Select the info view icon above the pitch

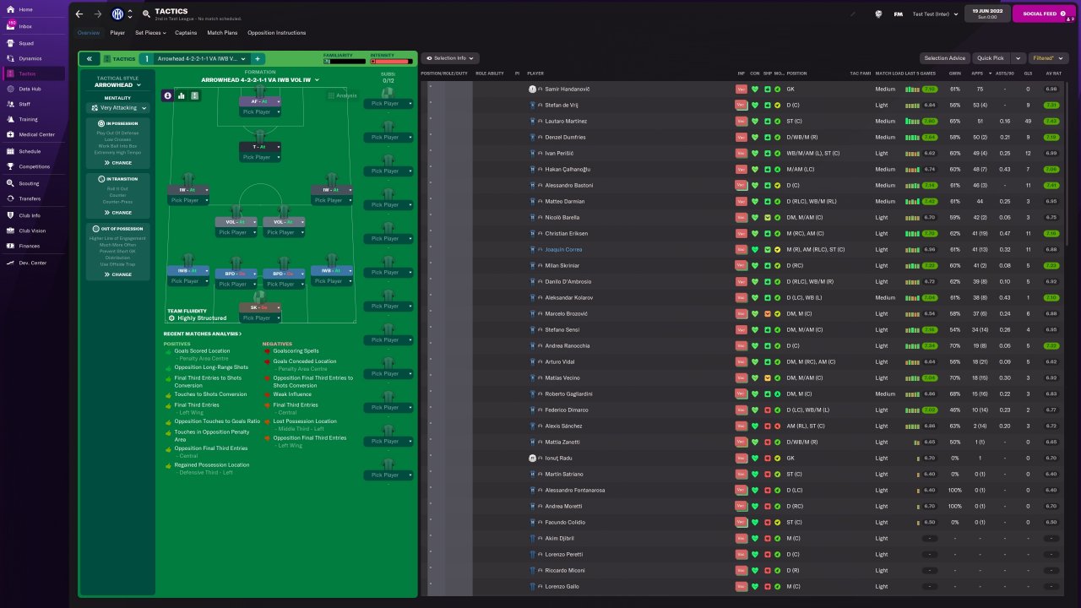tap(168, 95)
